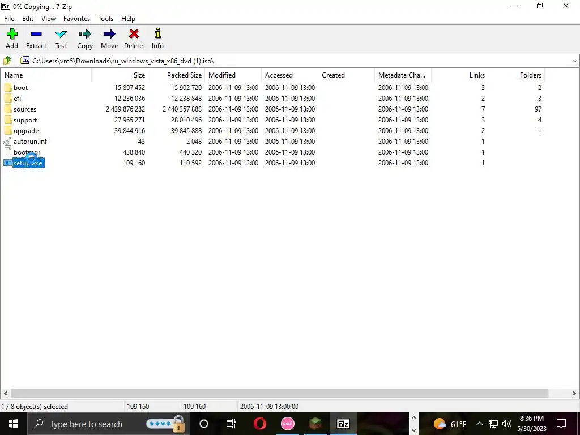This screenshot has height=435, width=580.
Task: Open the Tools menu
Action: [105, 19]
